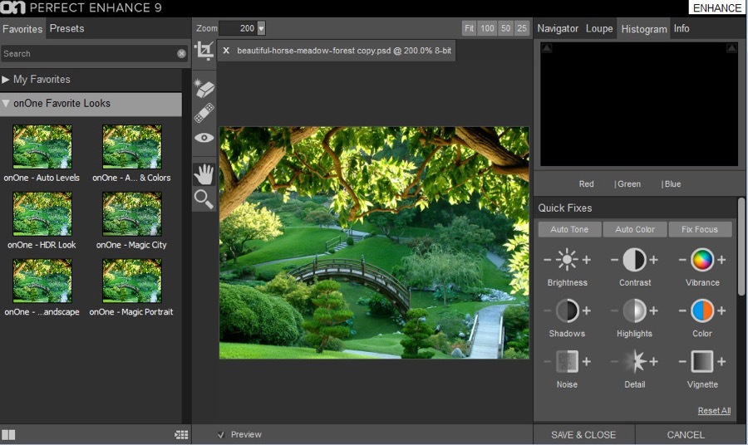Image resolution: width=748 pixels, height=445 pixels.
Task: Switch browser to grid view icon
Action: tap(181, 434)
